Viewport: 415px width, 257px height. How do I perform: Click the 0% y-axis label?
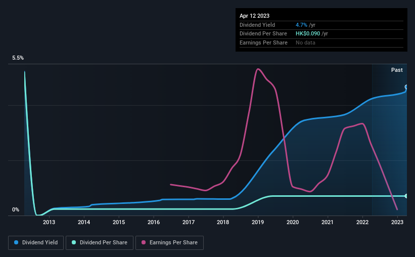(16, 209)
